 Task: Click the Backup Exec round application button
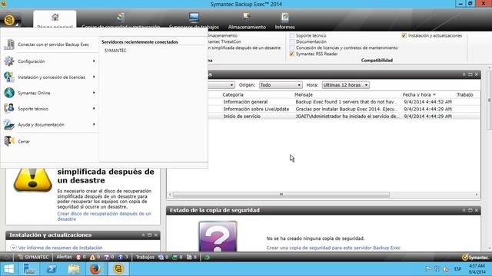(9, 21)
